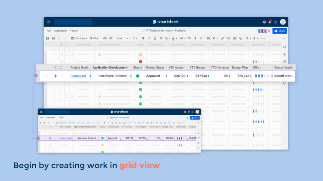Click the clear formatting eraser in Portfolio toolbar
Viewport: 323px width, 181px height.
[195, 38]
